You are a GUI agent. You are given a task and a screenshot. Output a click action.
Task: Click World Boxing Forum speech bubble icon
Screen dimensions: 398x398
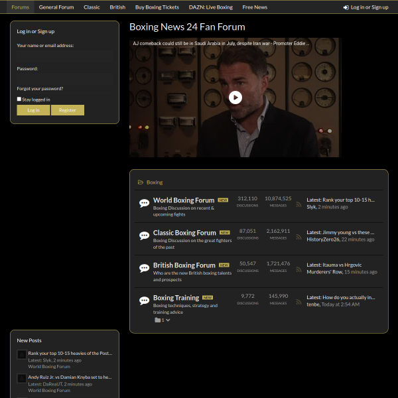[144, 204]
